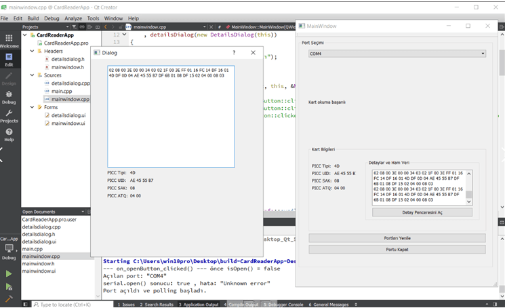Viewport: 505px width, 308px height.
Task: Open the COM4 port combo box
Action: tap(397, 54)
